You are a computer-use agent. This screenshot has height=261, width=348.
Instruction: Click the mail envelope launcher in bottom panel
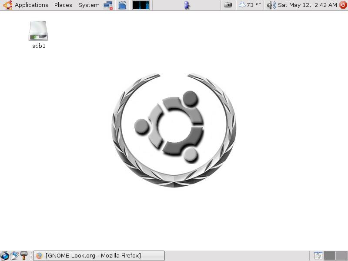pyautogui.click(x=14, y=256)
